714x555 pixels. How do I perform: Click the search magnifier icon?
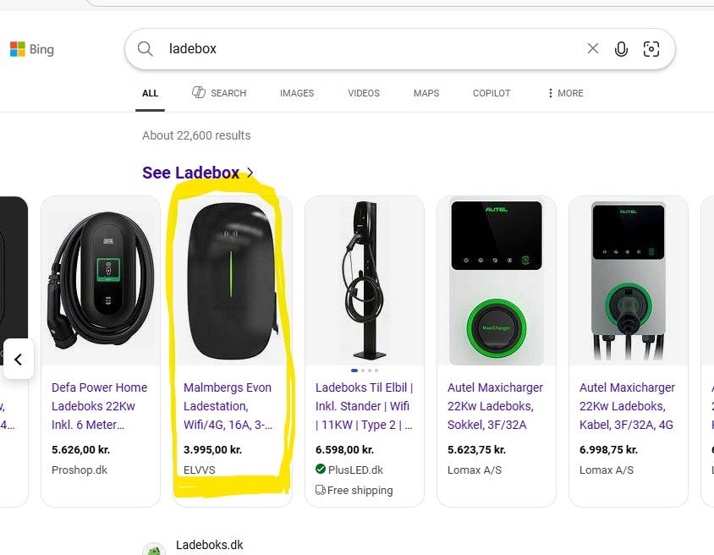pos(146,49)
